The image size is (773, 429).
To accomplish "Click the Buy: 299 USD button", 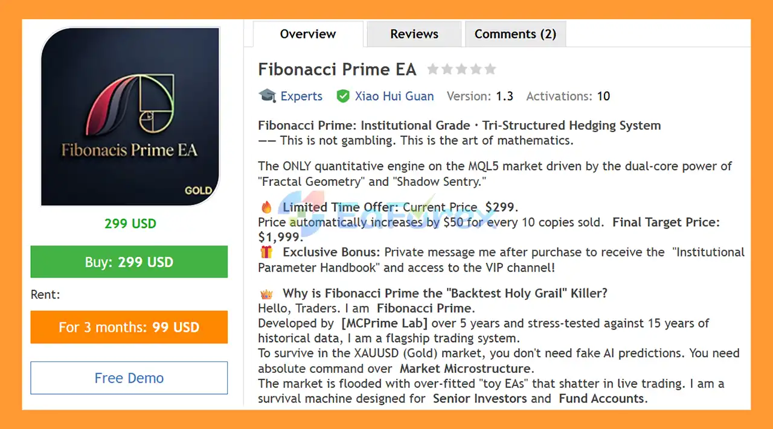I will (129, 261).
